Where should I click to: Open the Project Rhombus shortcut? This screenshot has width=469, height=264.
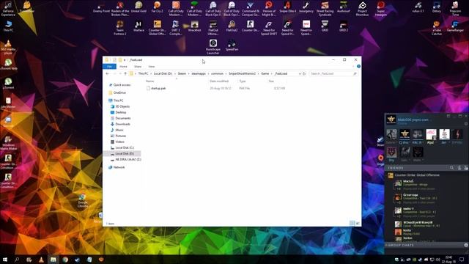[362, 9]
